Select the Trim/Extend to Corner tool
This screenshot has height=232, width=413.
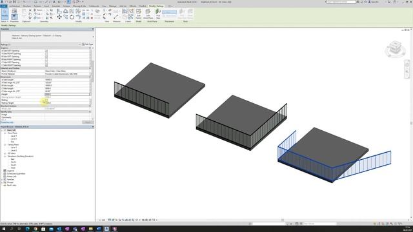click(78, 17)
